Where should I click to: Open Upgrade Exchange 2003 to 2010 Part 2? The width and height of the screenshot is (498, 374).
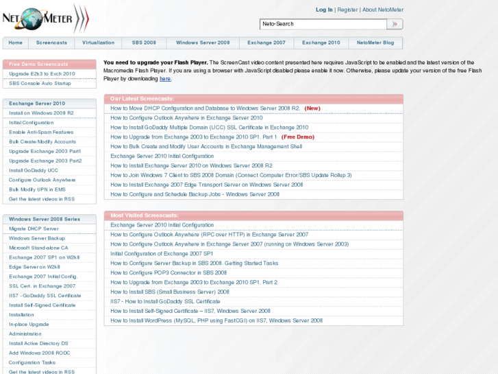(x=194, y=282)
